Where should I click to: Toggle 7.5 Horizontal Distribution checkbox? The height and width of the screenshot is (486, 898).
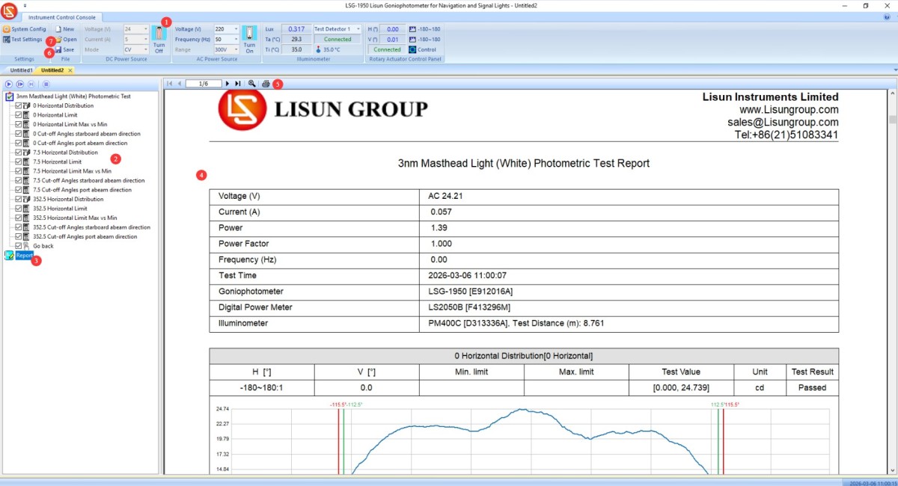tap(19, 153)
